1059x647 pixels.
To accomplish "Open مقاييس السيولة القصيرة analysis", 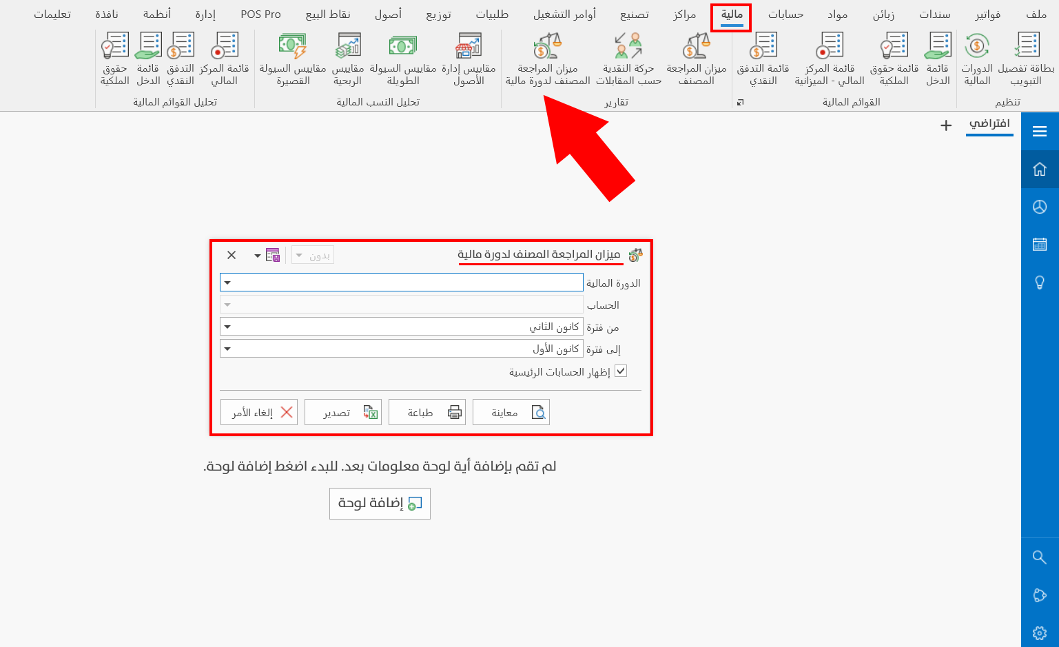I will [x=293, y=60].
